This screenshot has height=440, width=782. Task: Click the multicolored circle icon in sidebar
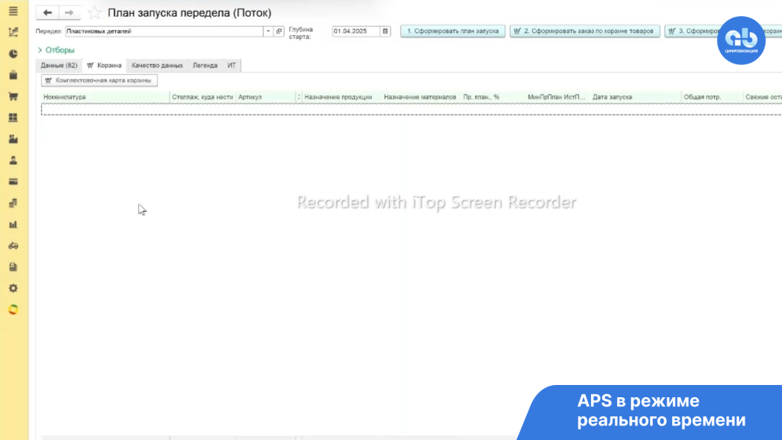pyautogui.click(x=14, y=310)
